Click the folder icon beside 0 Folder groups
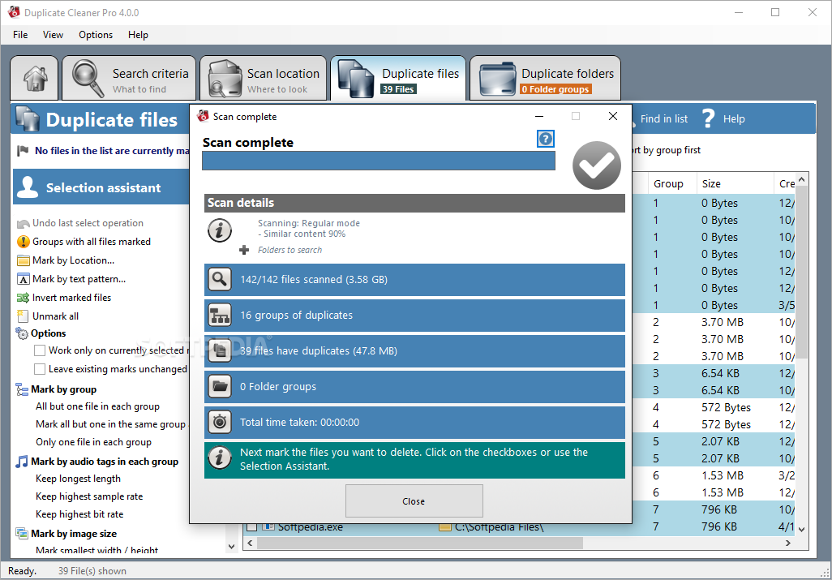The width and height of the screenshot is (832, 580). [x=220, y=386]
